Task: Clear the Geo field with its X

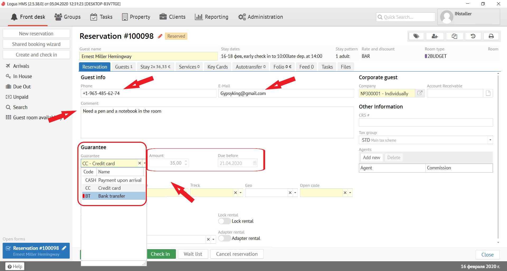Action: (x=290, y=193)
